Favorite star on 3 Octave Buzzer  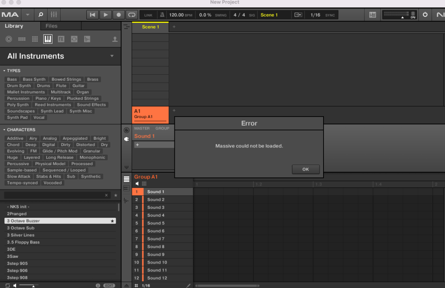[113, 221]
